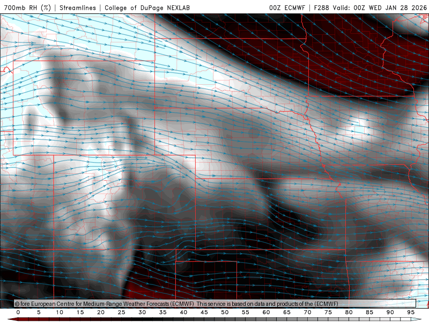
Task: Select the "20" colorbar scale label
Action: [x=101, y=312]
